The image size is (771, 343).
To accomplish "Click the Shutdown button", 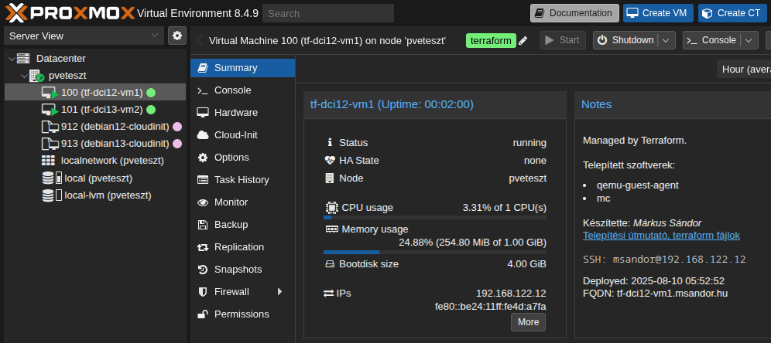I will 625,40.
